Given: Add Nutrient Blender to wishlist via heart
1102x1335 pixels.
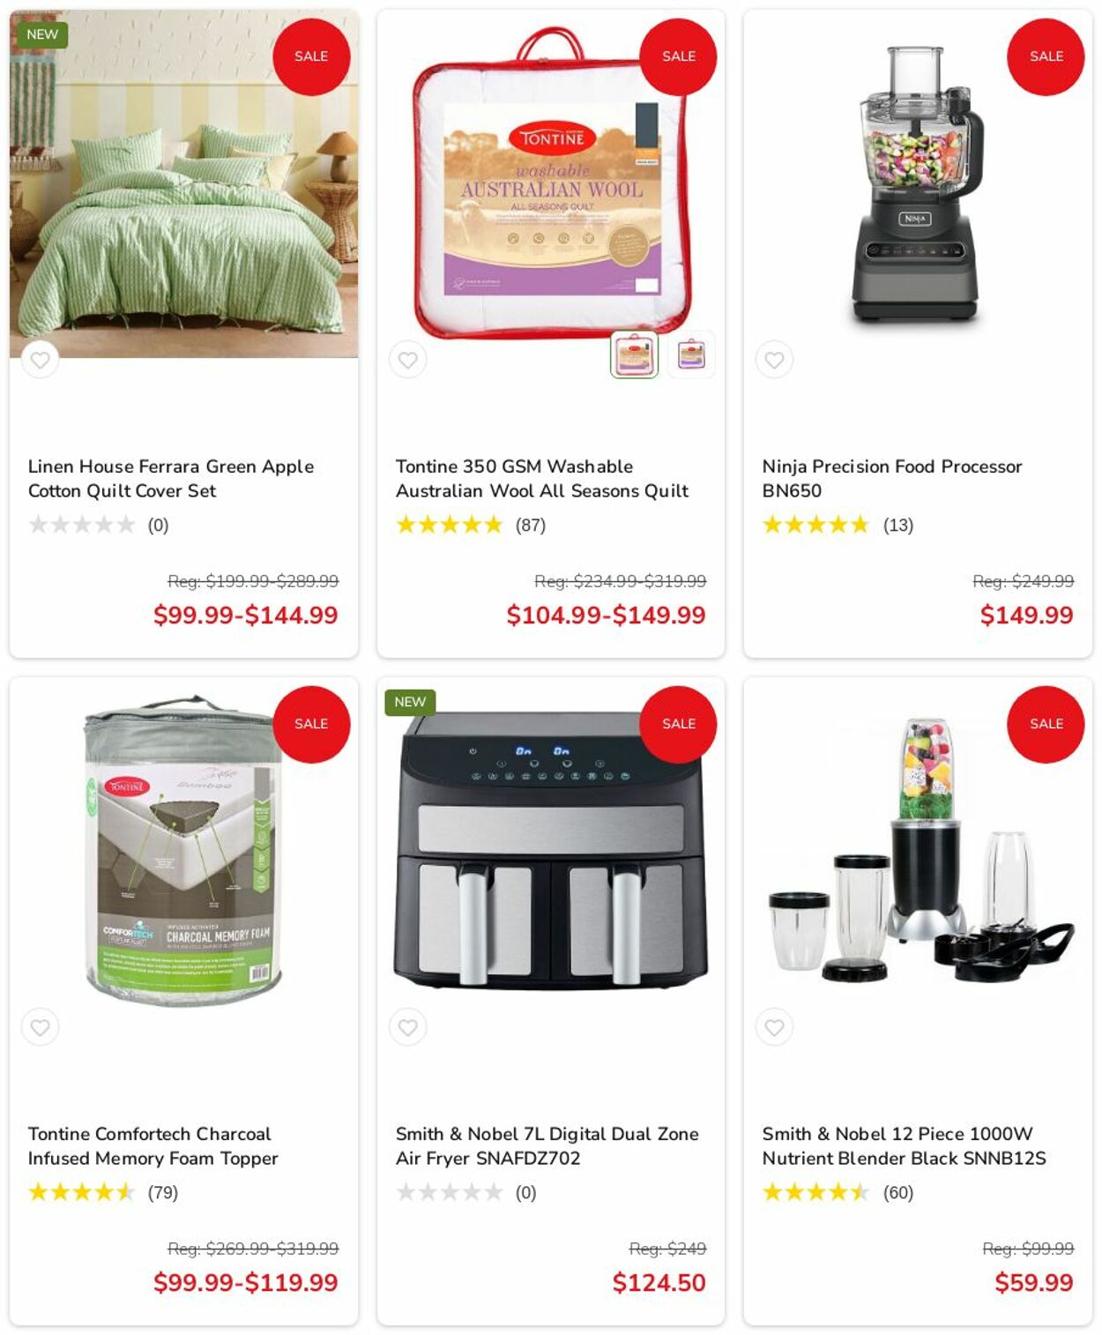Looking at the screenshot, I should [x=774, y=1027].
